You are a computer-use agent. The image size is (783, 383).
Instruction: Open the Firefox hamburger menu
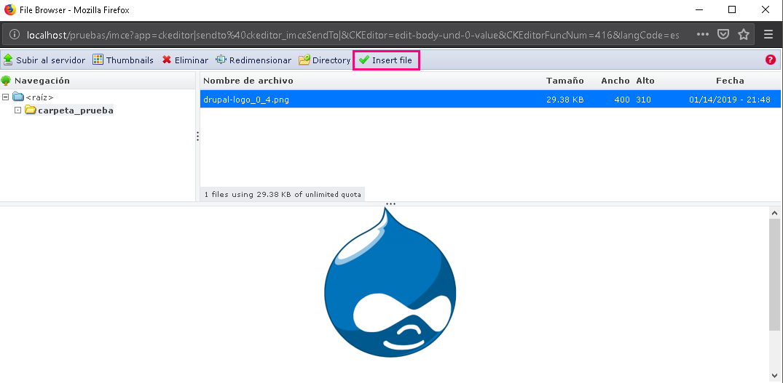[x=768, y=34]
